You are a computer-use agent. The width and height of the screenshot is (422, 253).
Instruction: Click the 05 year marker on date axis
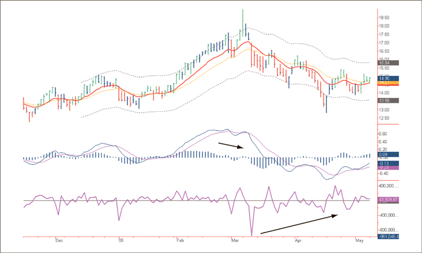click(120, 240)
